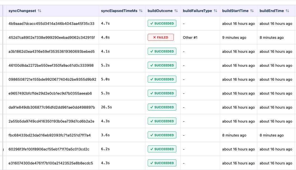Open the 'Other #1' failure type entry
The width and height of the screenshot is (296, 170).
(190, 37)
